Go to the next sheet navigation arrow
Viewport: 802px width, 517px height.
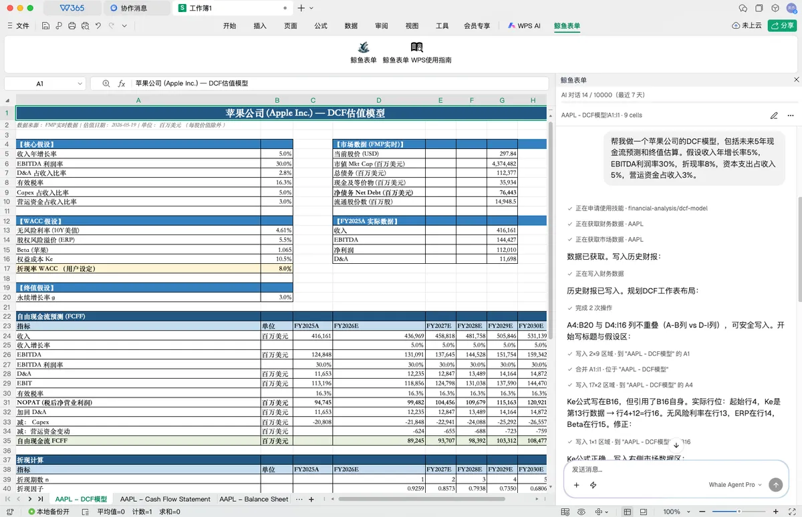coord(30,499)
